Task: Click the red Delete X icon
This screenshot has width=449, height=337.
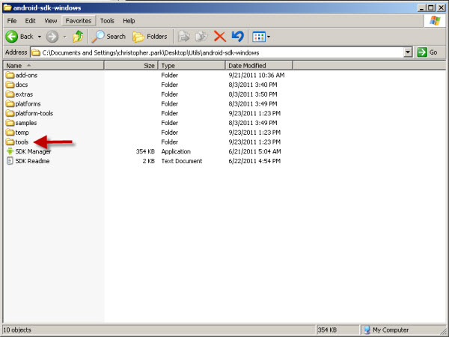Action: [219, 36]
